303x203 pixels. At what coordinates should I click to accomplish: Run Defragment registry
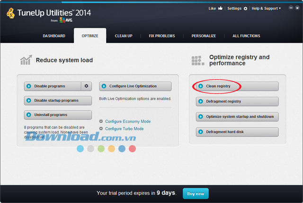coord(237,101)
